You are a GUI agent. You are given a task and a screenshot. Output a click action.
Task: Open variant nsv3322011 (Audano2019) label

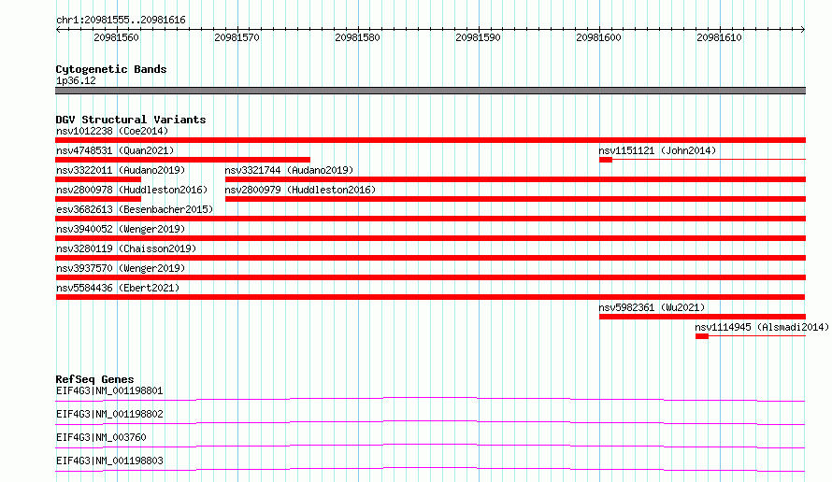click(121, 170)
